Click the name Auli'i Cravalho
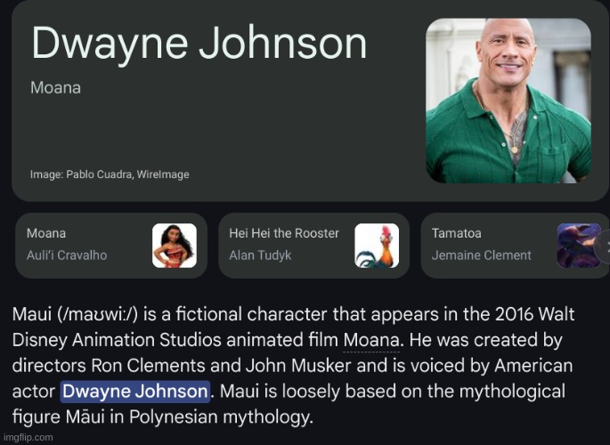 point(67,255)
